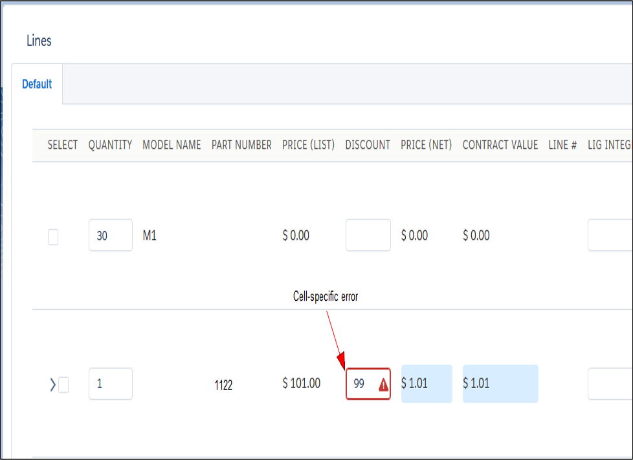Screen dimensions: 633x460
Task: Click the Select column header
Action: [x=63, y=145]
